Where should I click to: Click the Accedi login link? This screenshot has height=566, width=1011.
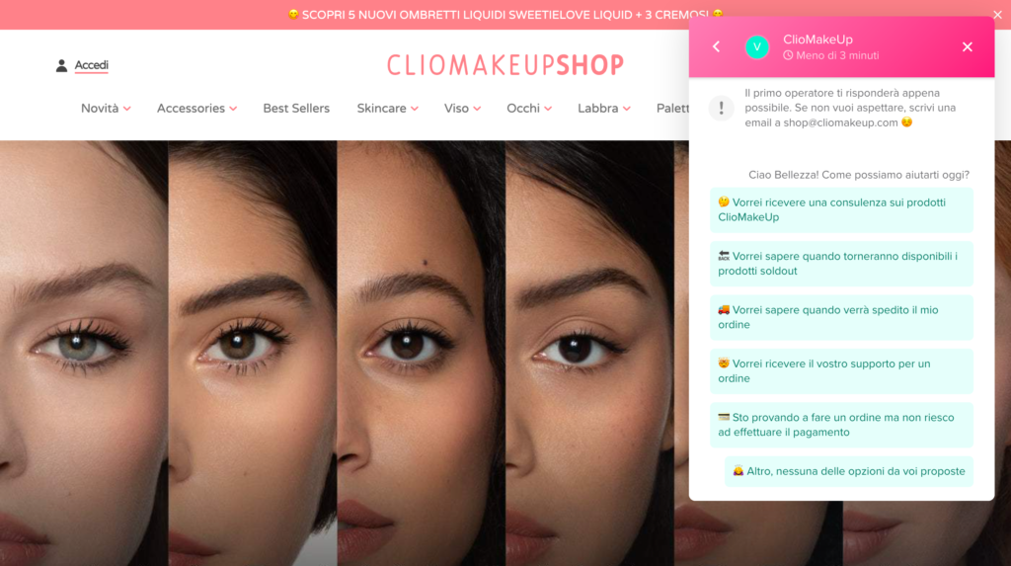click(92, 65)
